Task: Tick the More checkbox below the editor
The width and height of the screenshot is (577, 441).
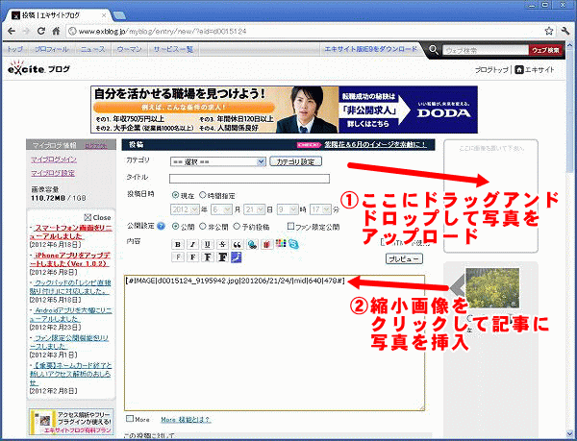Action: click(x=130, y=419)
